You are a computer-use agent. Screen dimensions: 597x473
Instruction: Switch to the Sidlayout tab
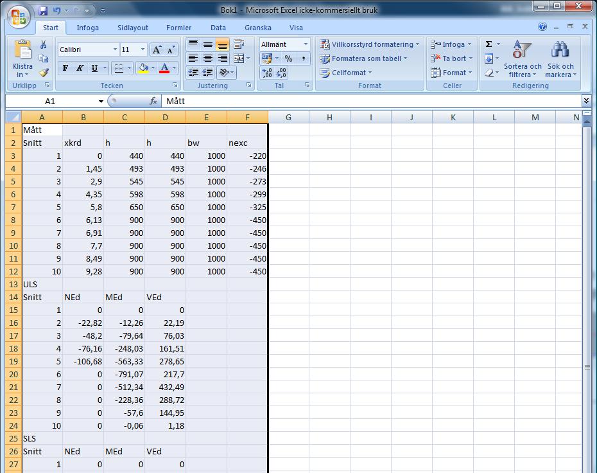click(x=133, y=28)
